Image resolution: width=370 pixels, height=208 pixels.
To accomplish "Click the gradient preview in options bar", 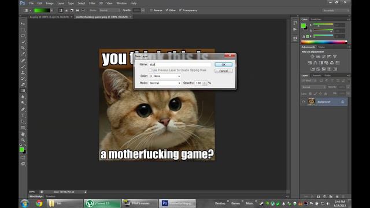I will [42, 10].
